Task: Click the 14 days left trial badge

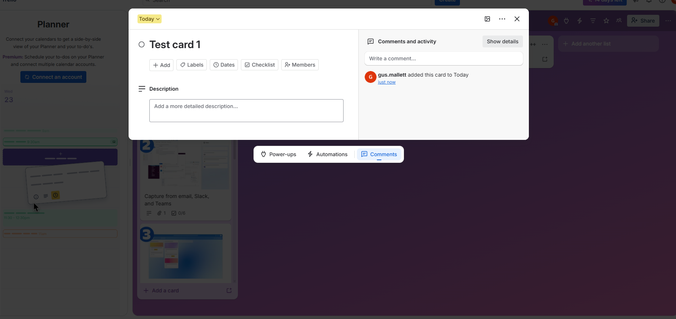Action: [x=605, y=2]
